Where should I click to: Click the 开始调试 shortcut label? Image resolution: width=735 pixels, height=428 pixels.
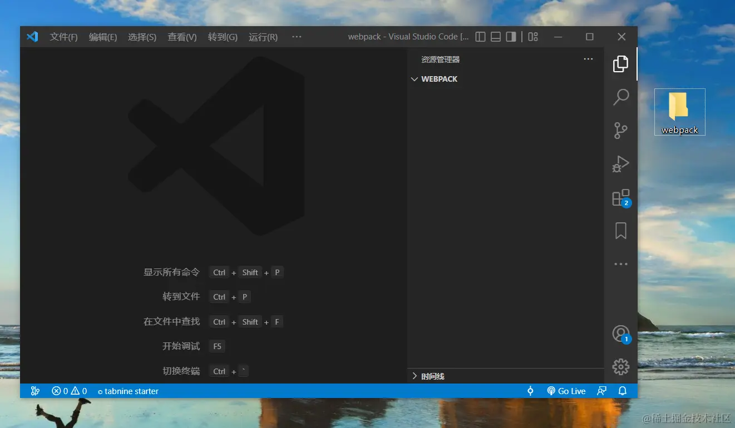click(x=181, y=346)
